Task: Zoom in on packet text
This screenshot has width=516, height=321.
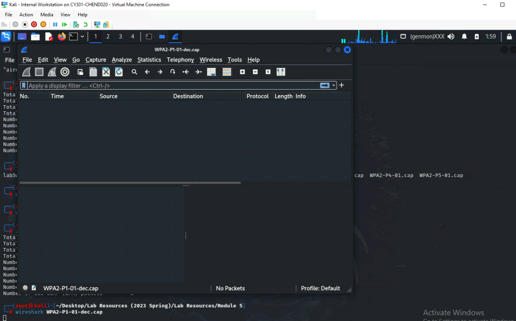Action: (x=242, y=72)
